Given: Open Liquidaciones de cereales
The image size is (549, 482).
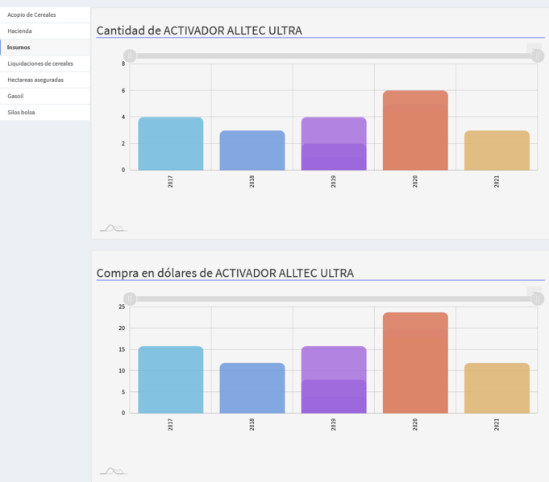Looking at the screenshot, I should point(45,64).
